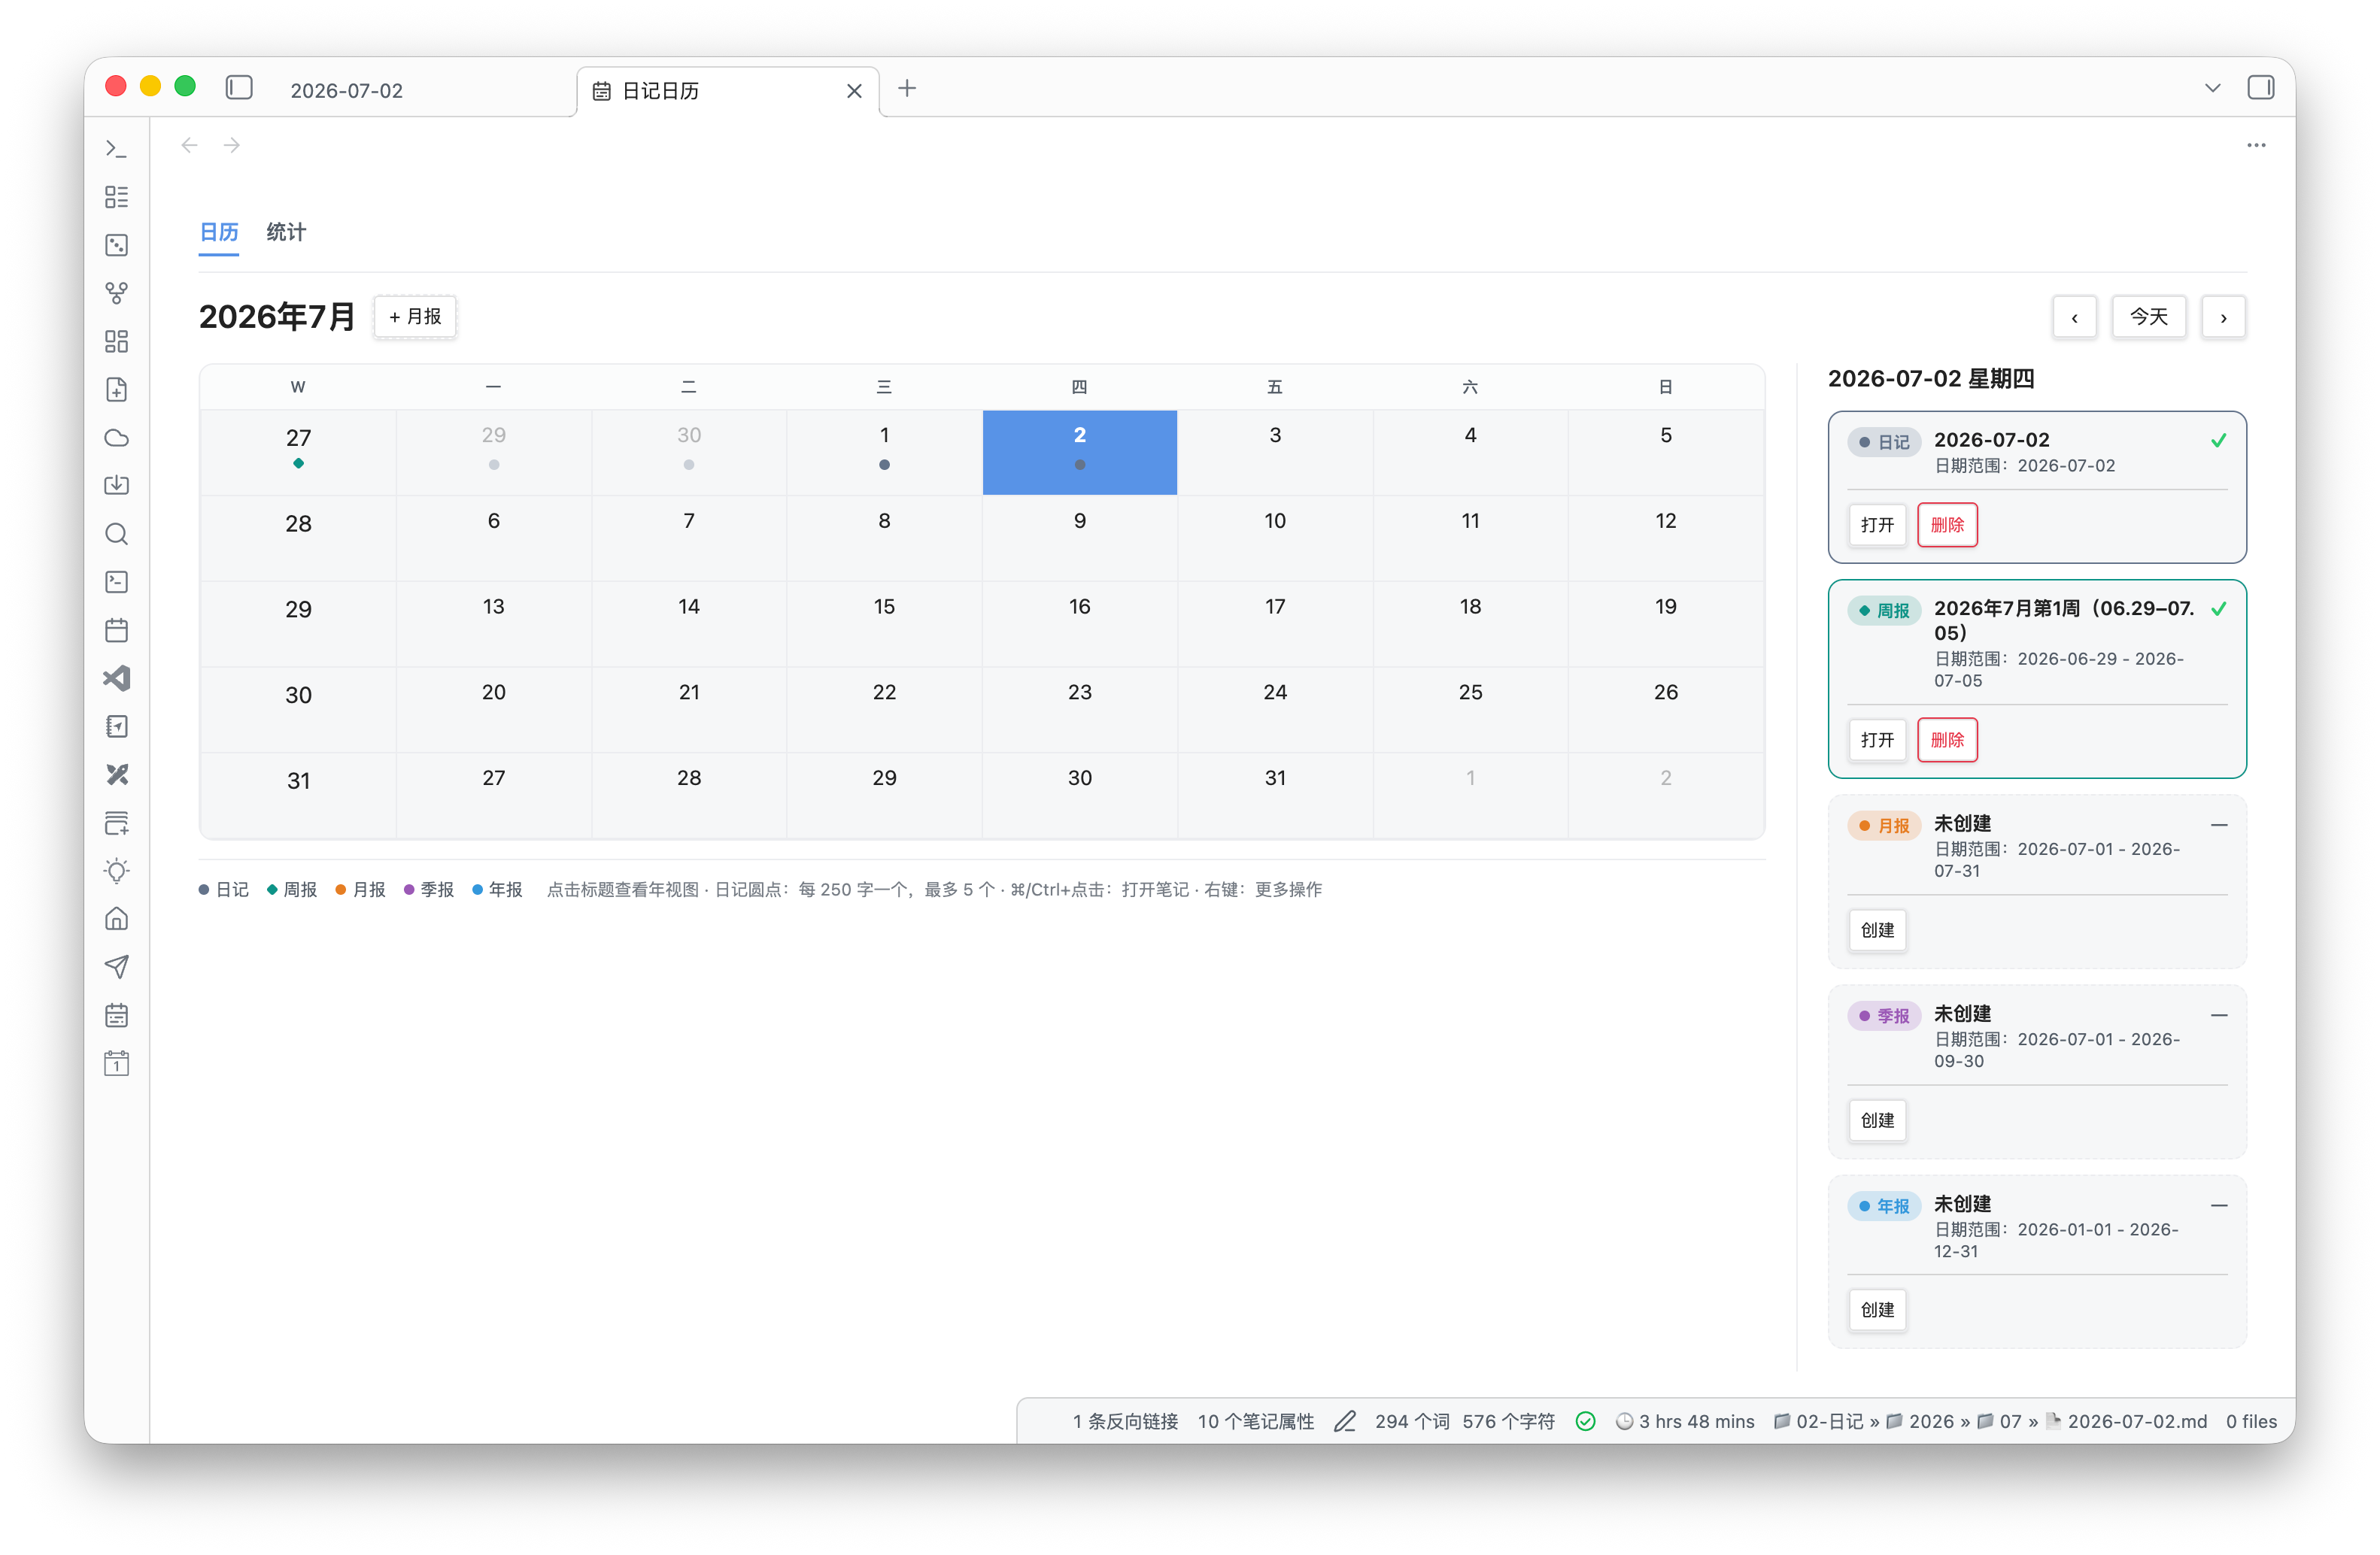Create the 年报 yearly note
Viewport: 2380px width, 1555px height.
point(1877,1309)
